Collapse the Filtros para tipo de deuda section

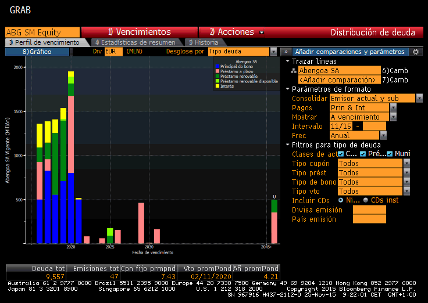[x=288, y=145]
